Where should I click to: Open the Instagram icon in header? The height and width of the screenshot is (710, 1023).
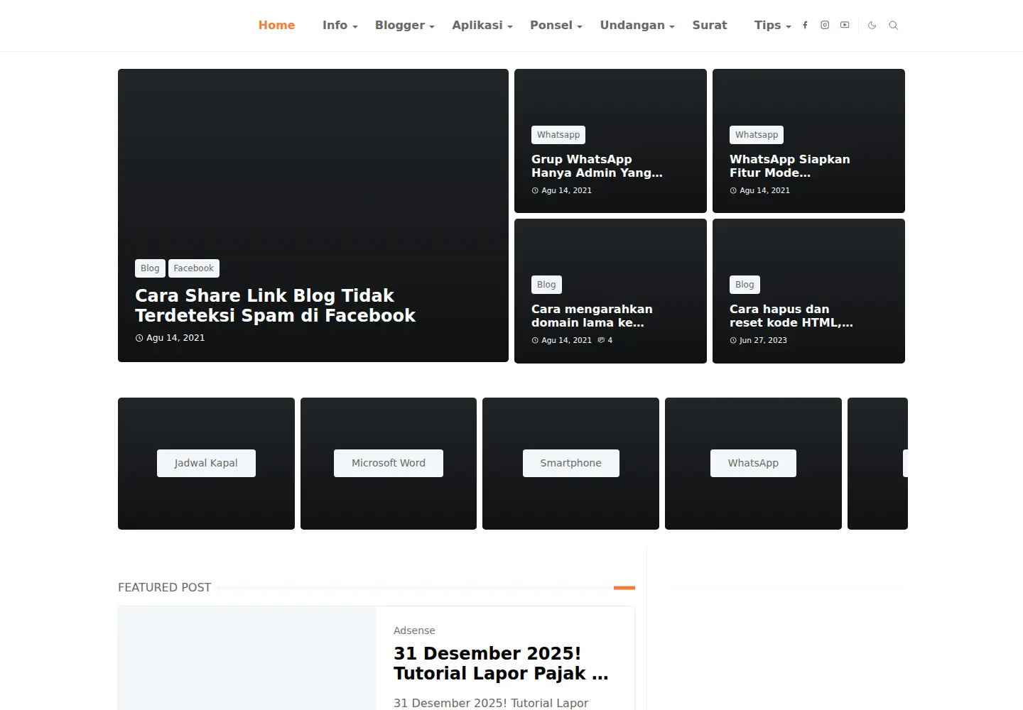point(825,25)
